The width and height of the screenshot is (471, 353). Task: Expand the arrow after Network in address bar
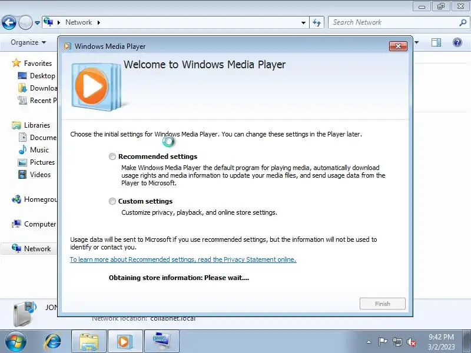point(98,22)
